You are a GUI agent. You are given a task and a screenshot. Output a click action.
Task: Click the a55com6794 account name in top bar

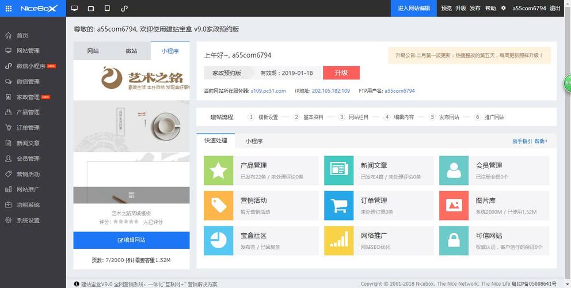coord(529,9)
